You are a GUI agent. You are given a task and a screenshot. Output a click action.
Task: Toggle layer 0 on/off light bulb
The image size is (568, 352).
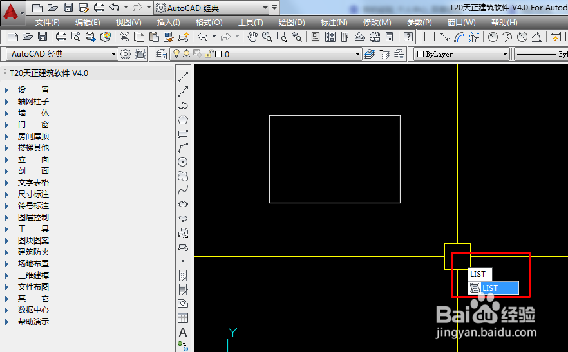pos(176,53)
